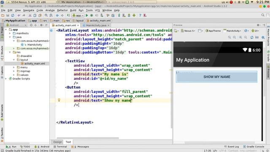270x152 pixels.
Task: Open the Event Log panel
Action: 232,147
